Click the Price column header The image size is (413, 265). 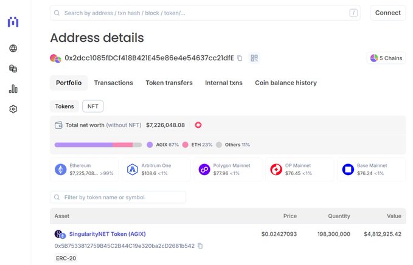point(290,216)
